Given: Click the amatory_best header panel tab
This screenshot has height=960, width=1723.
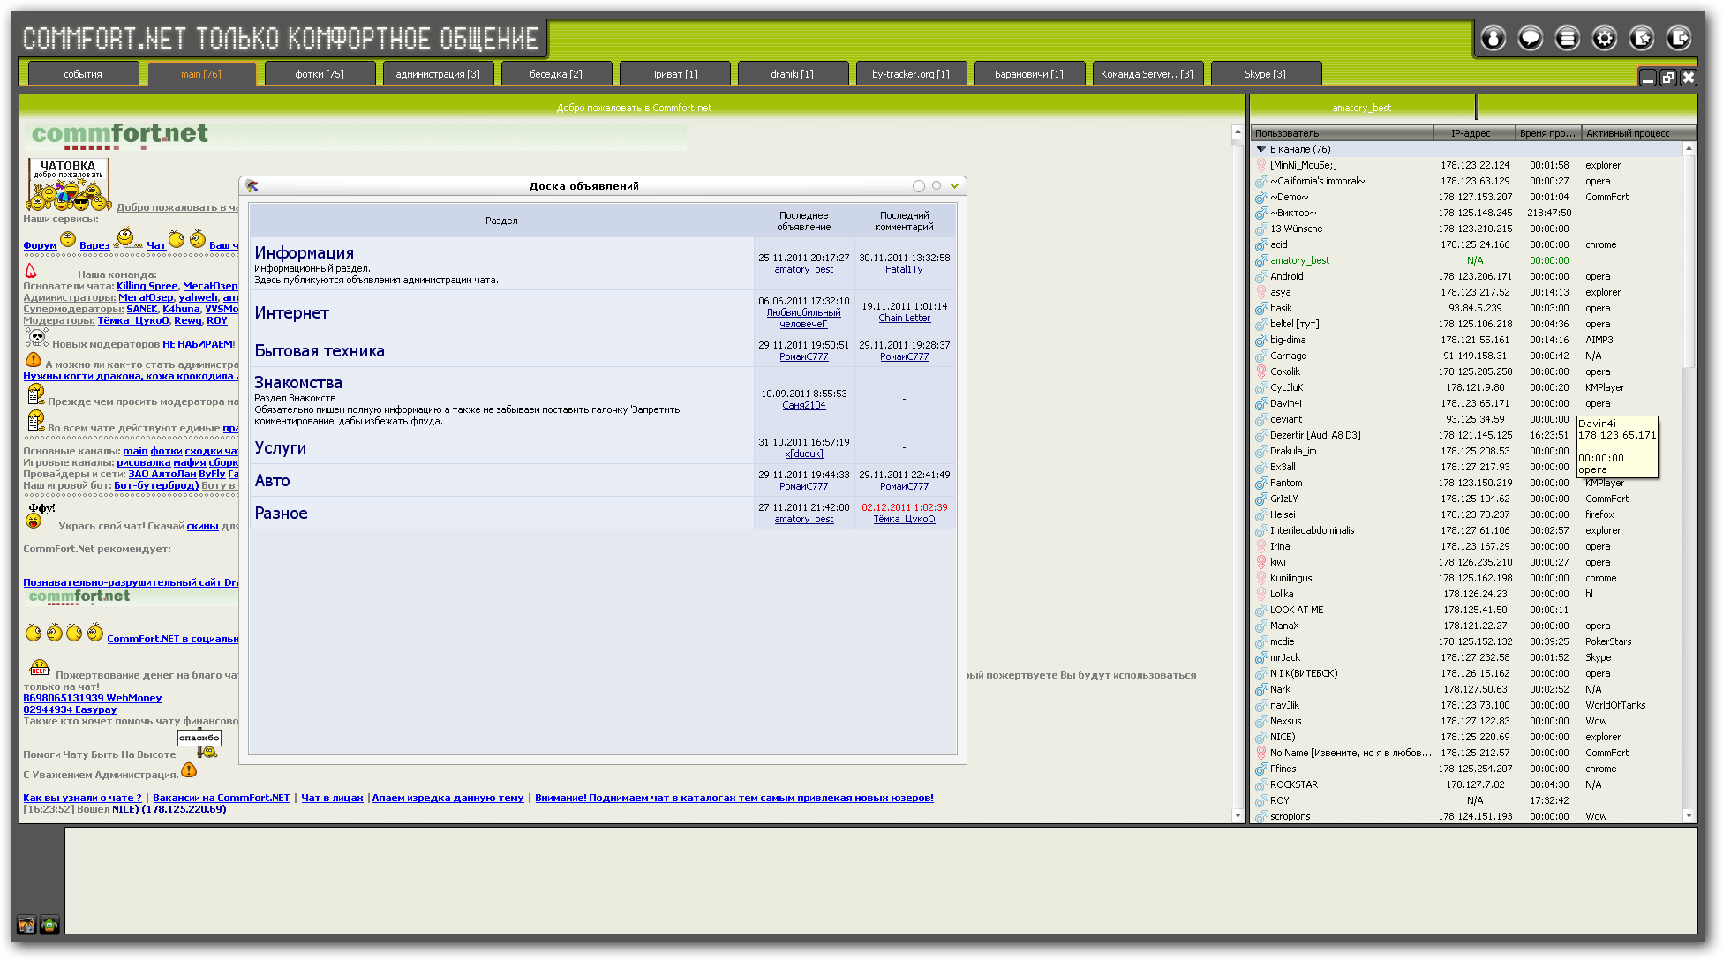Looking at the screenshot, I should point(1362,107).
